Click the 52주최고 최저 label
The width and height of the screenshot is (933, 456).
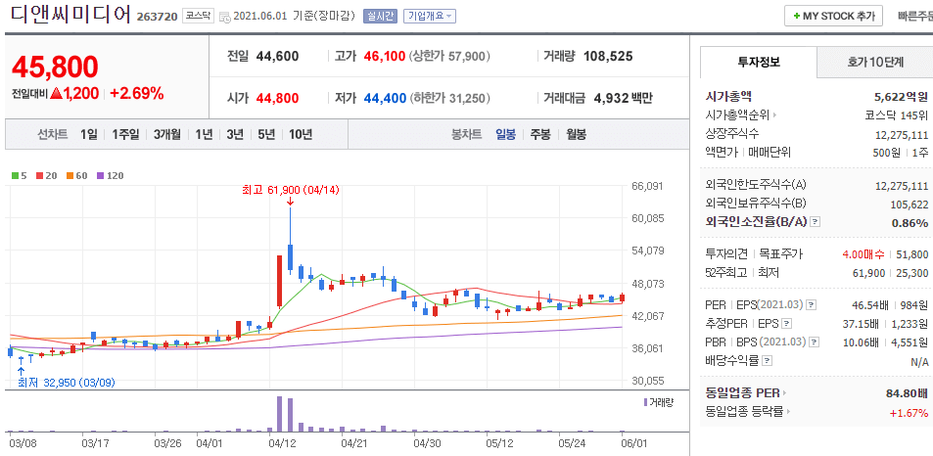(742, 273)
